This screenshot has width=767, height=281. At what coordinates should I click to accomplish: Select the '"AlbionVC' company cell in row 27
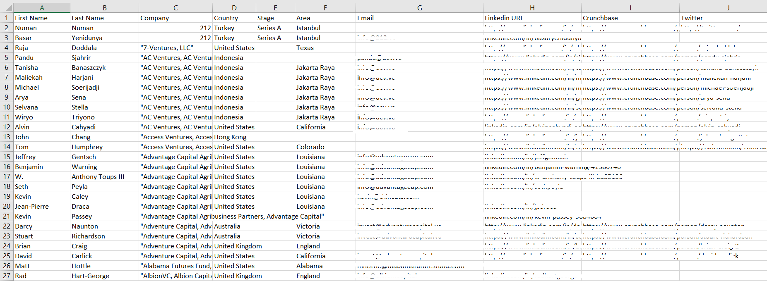pos(176,276)
